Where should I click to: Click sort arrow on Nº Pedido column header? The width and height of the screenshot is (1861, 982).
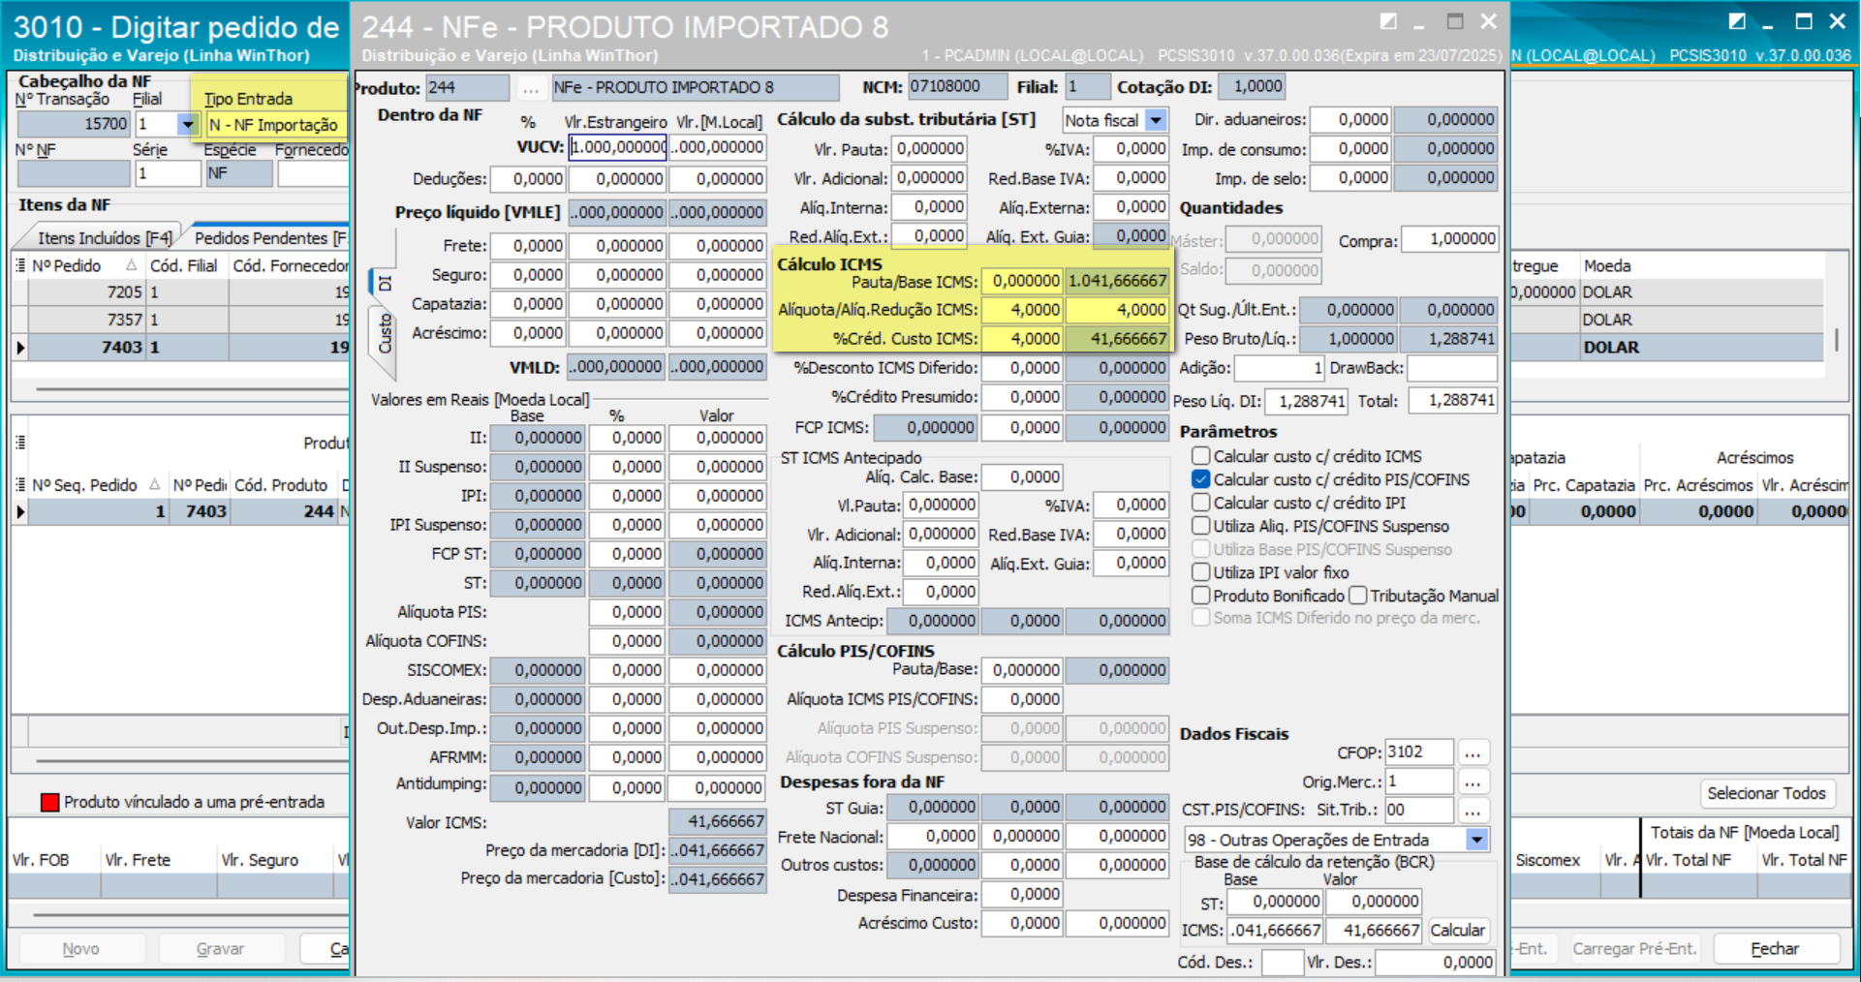131,265
